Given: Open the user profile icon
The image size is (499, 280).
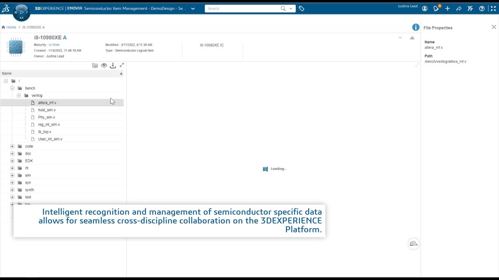Looking at the screenshot, I should (425, 9).
